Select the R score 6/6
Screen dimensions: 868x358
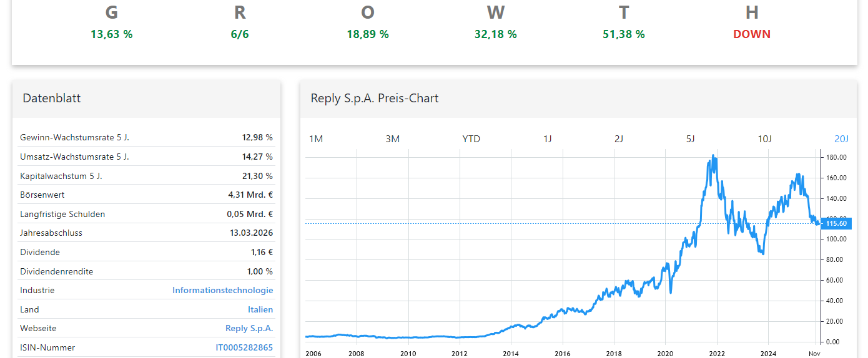tap(240, 34)
